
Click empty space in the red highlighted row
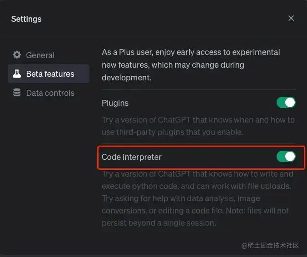click(218, 157)
